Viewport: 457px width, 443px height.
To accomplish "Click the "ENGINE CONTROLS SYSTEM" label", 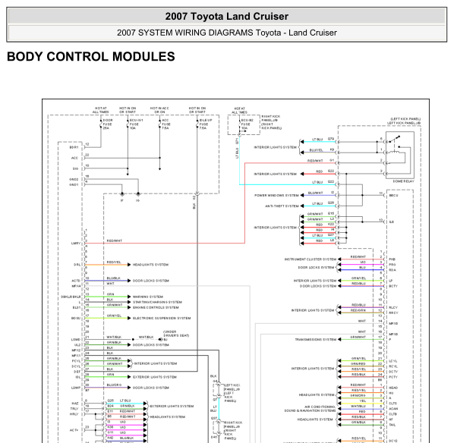I will pyautogui.click(x=156, y=307).
